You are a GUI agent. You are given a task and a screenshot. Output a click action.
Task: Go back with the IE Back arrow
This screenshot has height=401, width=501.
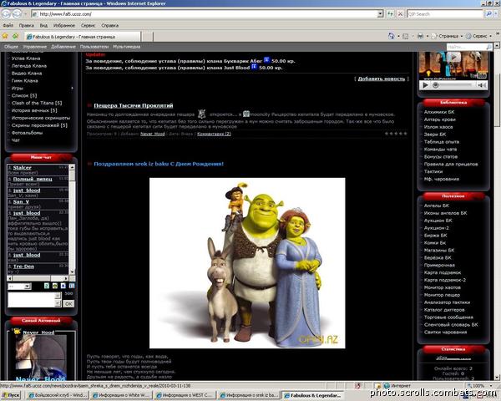tap(6, 13)
